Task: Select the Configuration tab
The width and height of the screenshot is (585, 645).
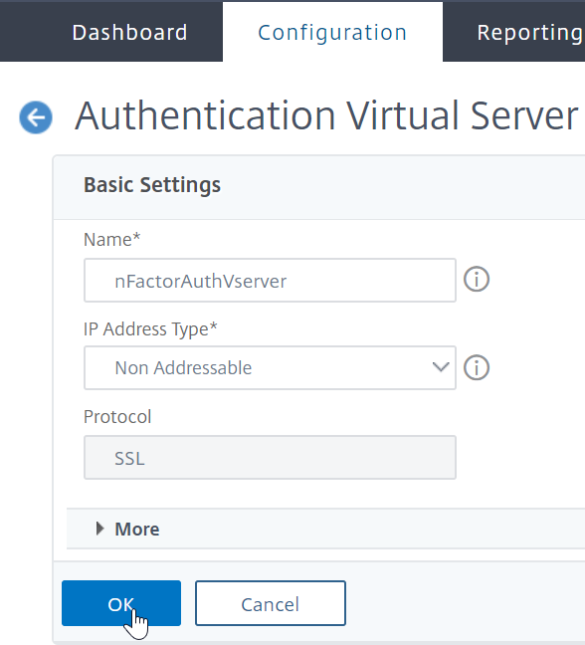Action: [332, 32]
